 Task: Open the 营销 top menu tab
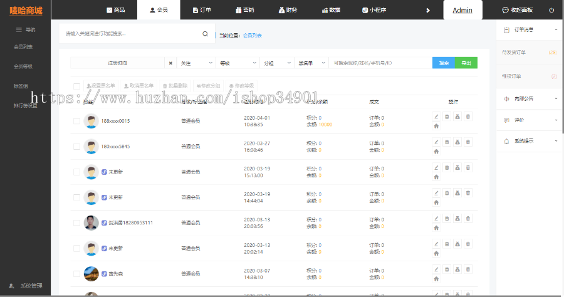[x=244, y=10]
